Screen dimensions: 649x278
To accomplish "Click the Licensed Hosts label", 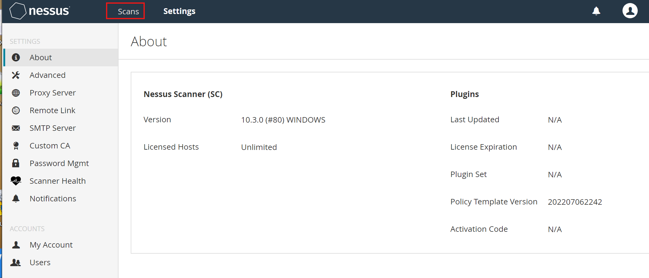I will (171, 147).
